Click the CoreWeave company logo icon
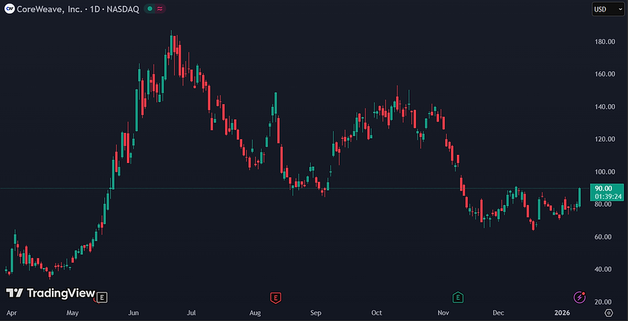This screenshot has width=628, height=321. 9,9
